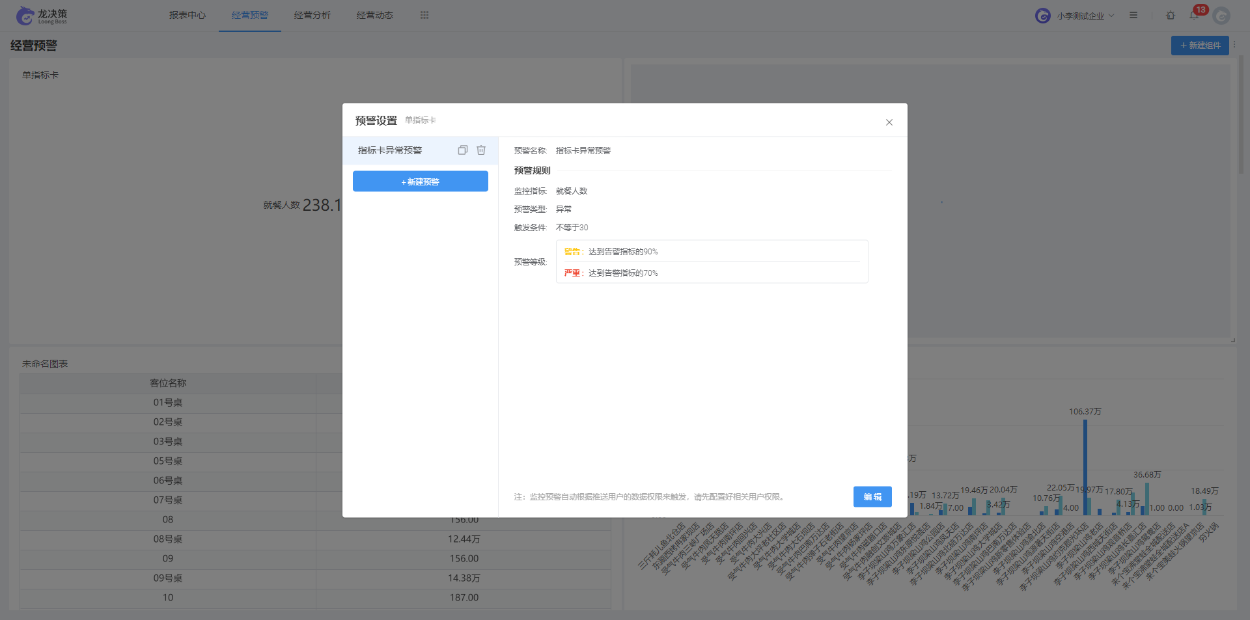This screenshot has width=1250, height=620.
Task: Open the more-apps grid icon
Action: 424,15
